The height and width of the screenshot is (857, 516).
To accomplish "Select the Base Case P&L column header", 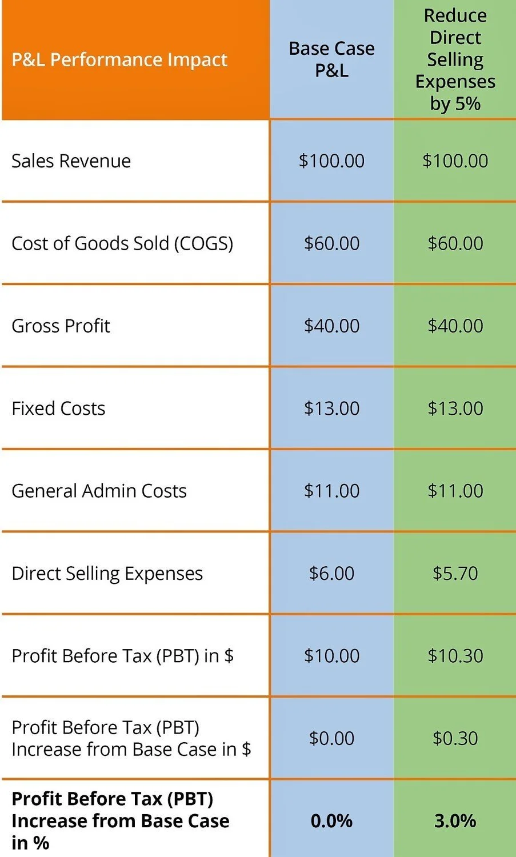I will point(331,59).
